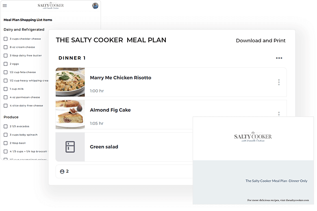
Task: Select Green salad item text
Action: point(104,147)
